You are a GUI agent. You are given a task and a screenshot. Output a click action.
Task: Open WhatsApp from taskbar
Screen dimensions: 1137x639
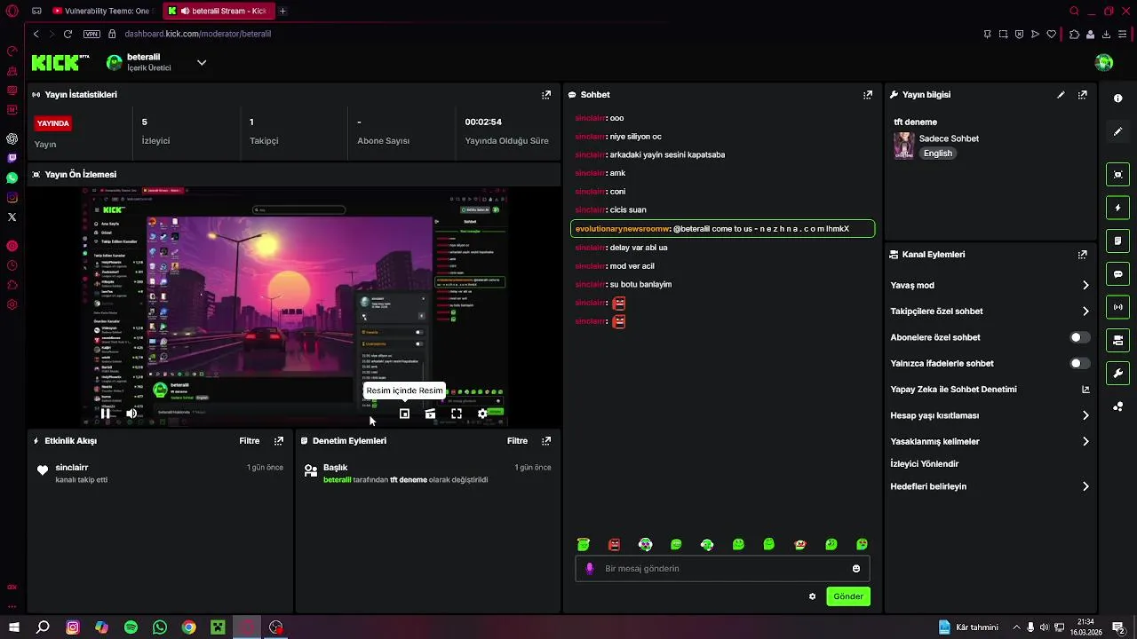pos(160,627)
